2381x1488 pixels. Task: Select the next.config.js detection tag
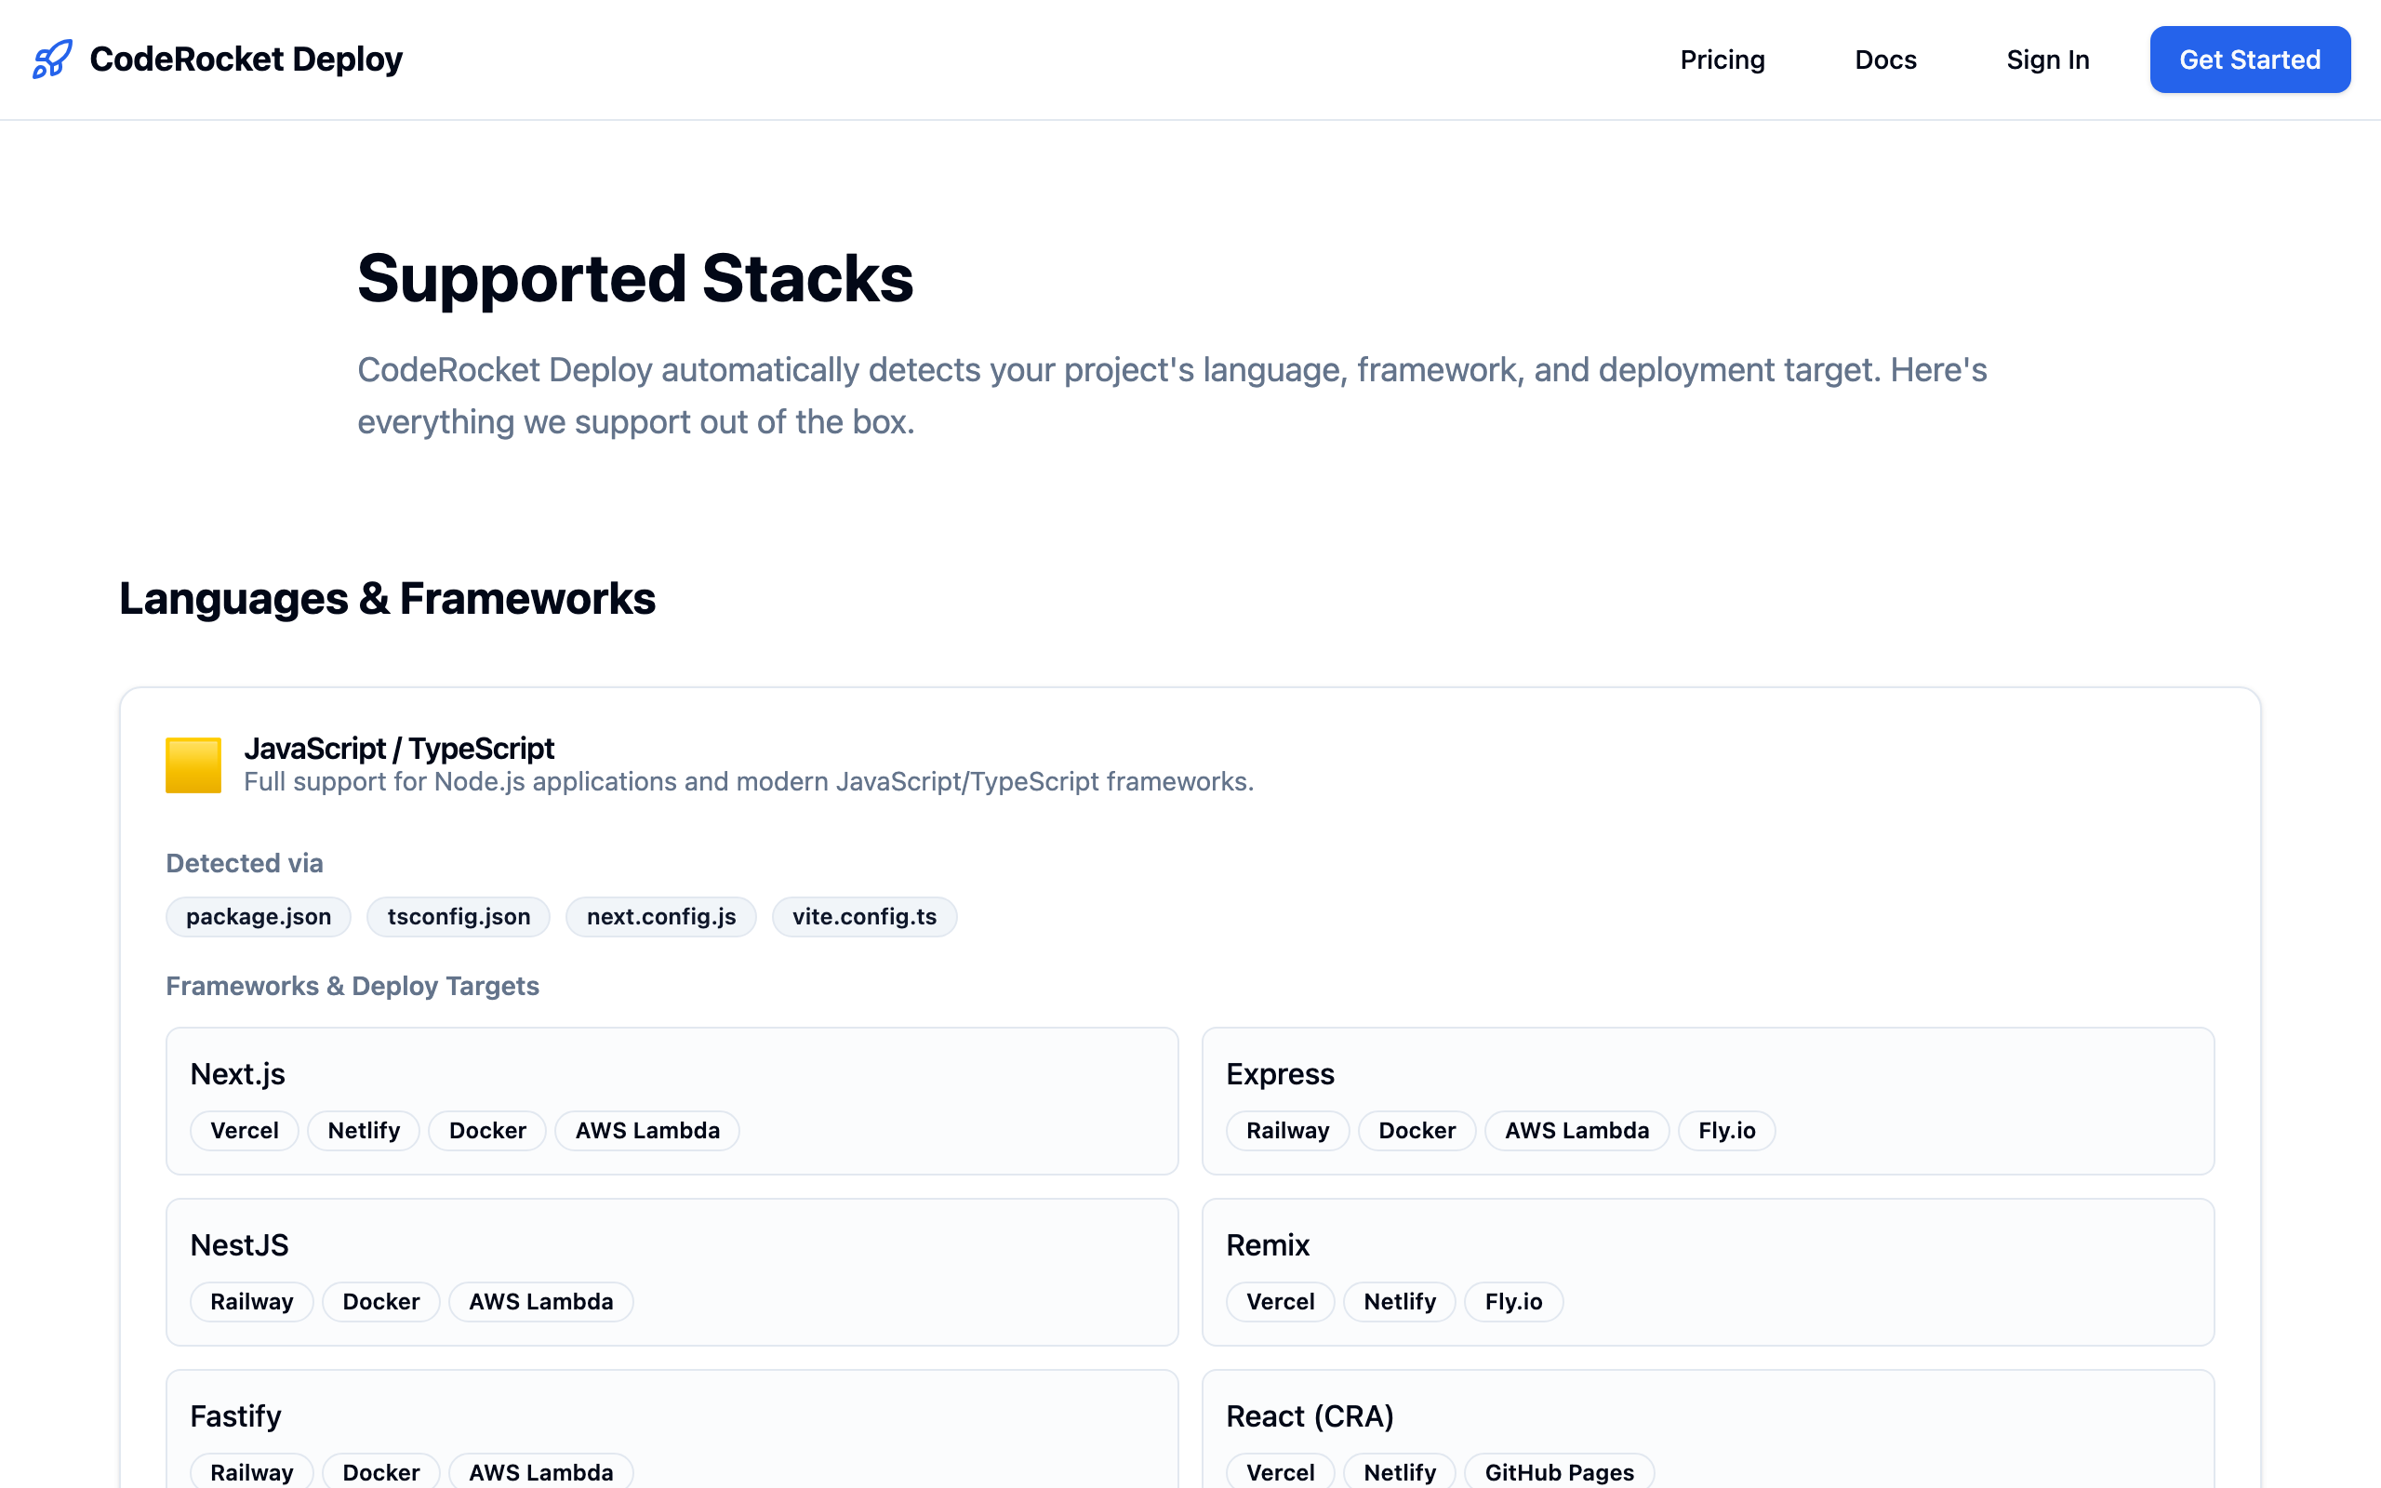pyautogui.click(x=660, y=916)
